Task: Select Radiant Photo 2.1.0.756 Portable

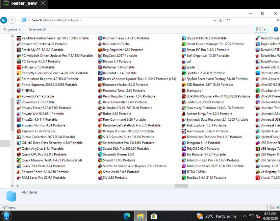Action: [43, 172]
